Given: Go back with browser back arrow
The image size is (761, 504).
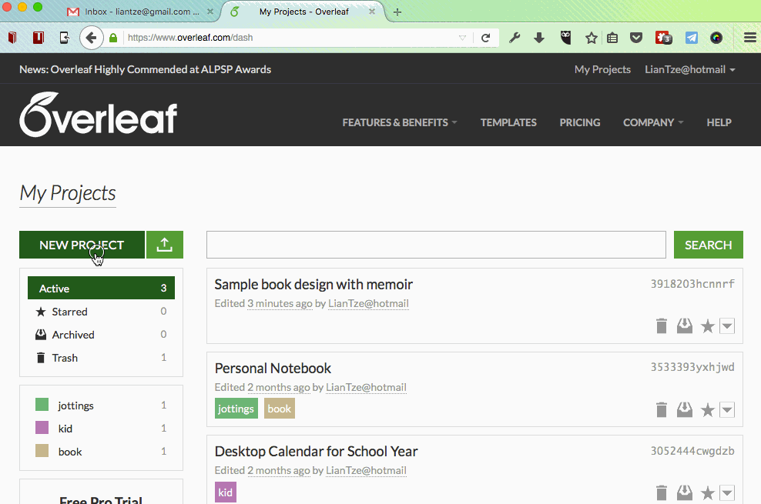Looking at the screenshot, I should coord(91,37).
